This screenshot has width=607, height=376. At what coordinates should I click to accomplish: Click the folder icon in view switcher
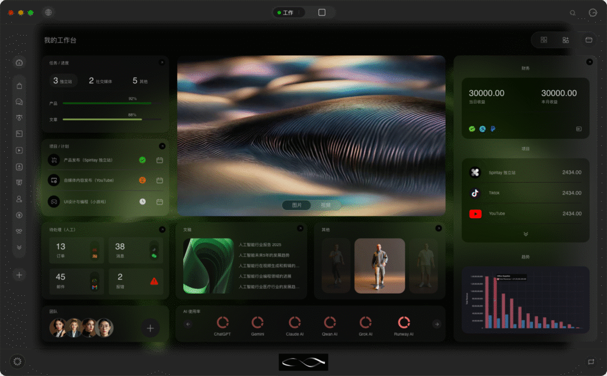(589, 40)
